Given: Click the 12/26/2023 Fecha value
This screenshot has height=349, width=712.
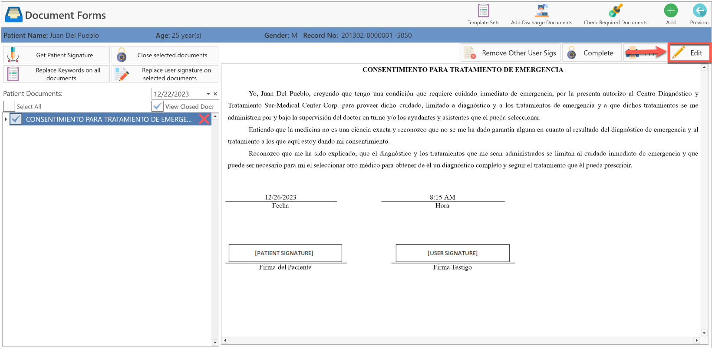Looking at the screenshot, I should [x=280, y=197].
